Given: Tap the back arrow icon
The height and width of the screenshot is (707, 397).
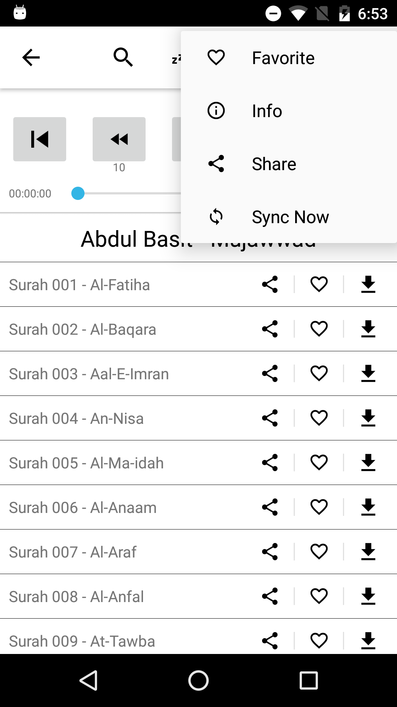Looking at the screenshot, I should (x=31, y=57).
